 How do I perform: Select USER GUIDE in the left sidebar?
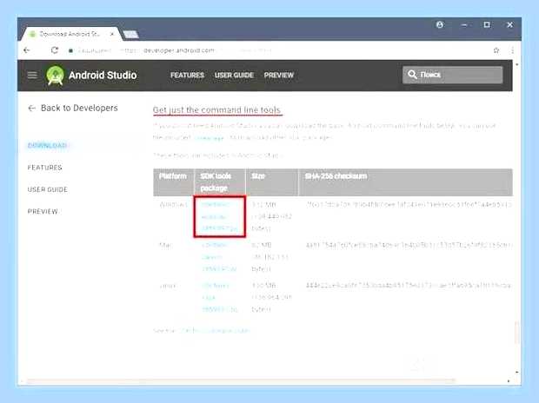tap(48, 189)
